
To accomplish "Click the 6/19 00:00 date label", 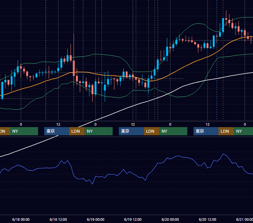I will [96, 219].
